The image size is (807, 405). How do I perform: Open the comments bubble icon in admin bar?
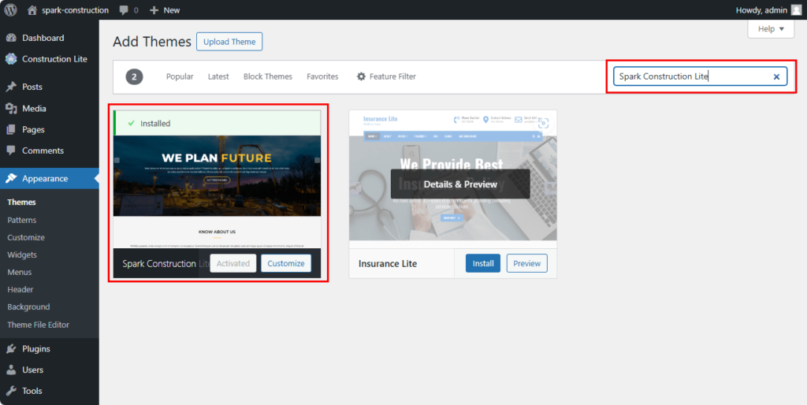pyautogui.click(x=125, y=10)
